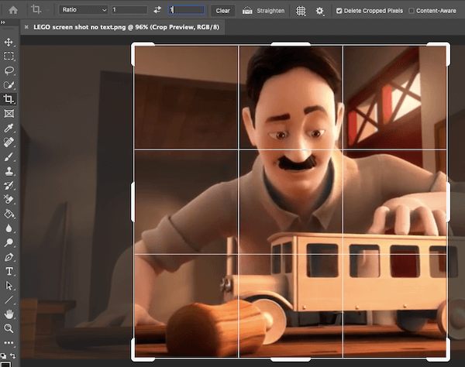The image size is (465, 367).
Task: Go to the Home screen icon
Action: [13, 10]
